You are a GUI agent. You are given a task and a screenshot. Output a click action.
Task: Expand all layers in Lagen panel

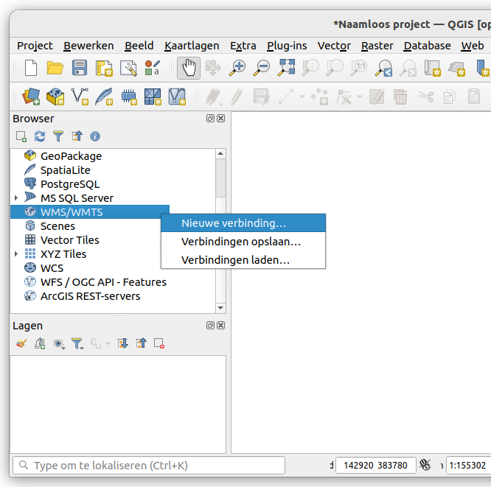point(122,343)
